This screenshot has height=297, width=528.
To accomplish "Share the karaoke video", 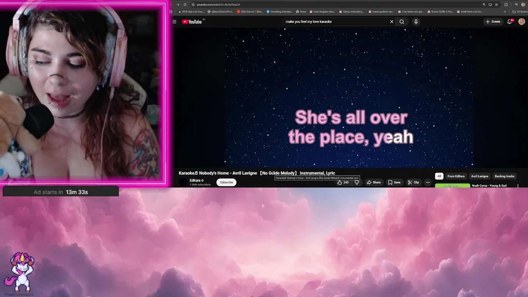I will [374, 182].
